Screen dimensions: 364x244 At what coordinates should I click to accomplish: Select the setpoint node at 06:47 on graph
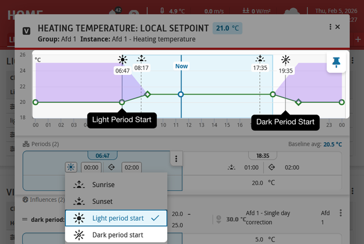coord(122,102)
